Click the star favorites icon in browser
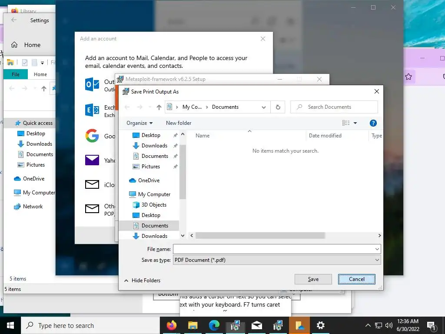 [x=408, y=77]
